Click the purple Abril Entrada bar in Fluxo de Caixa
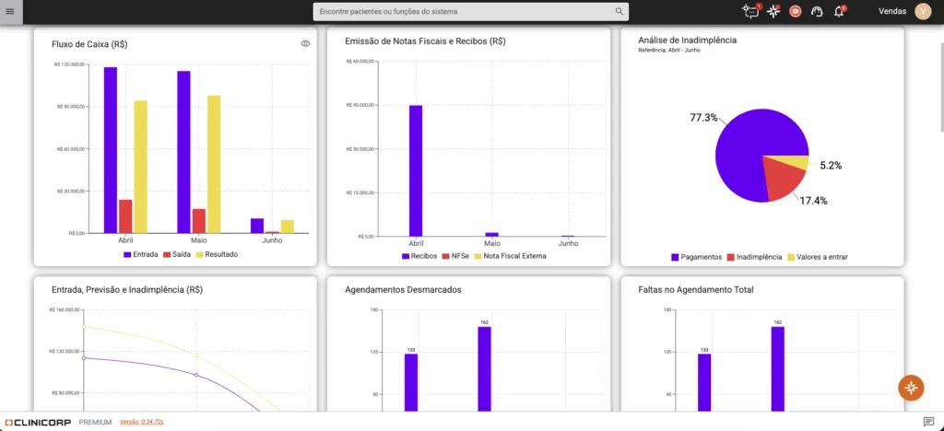 [111, 150]
